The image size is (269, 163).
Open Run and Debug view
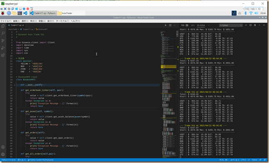(x=3, y=48)
